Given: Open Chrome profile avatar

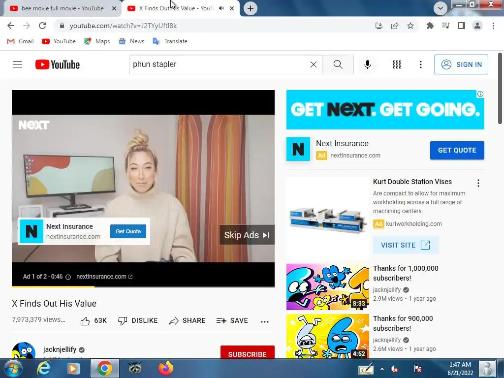Looking at the screenshot, I should 477,26.
